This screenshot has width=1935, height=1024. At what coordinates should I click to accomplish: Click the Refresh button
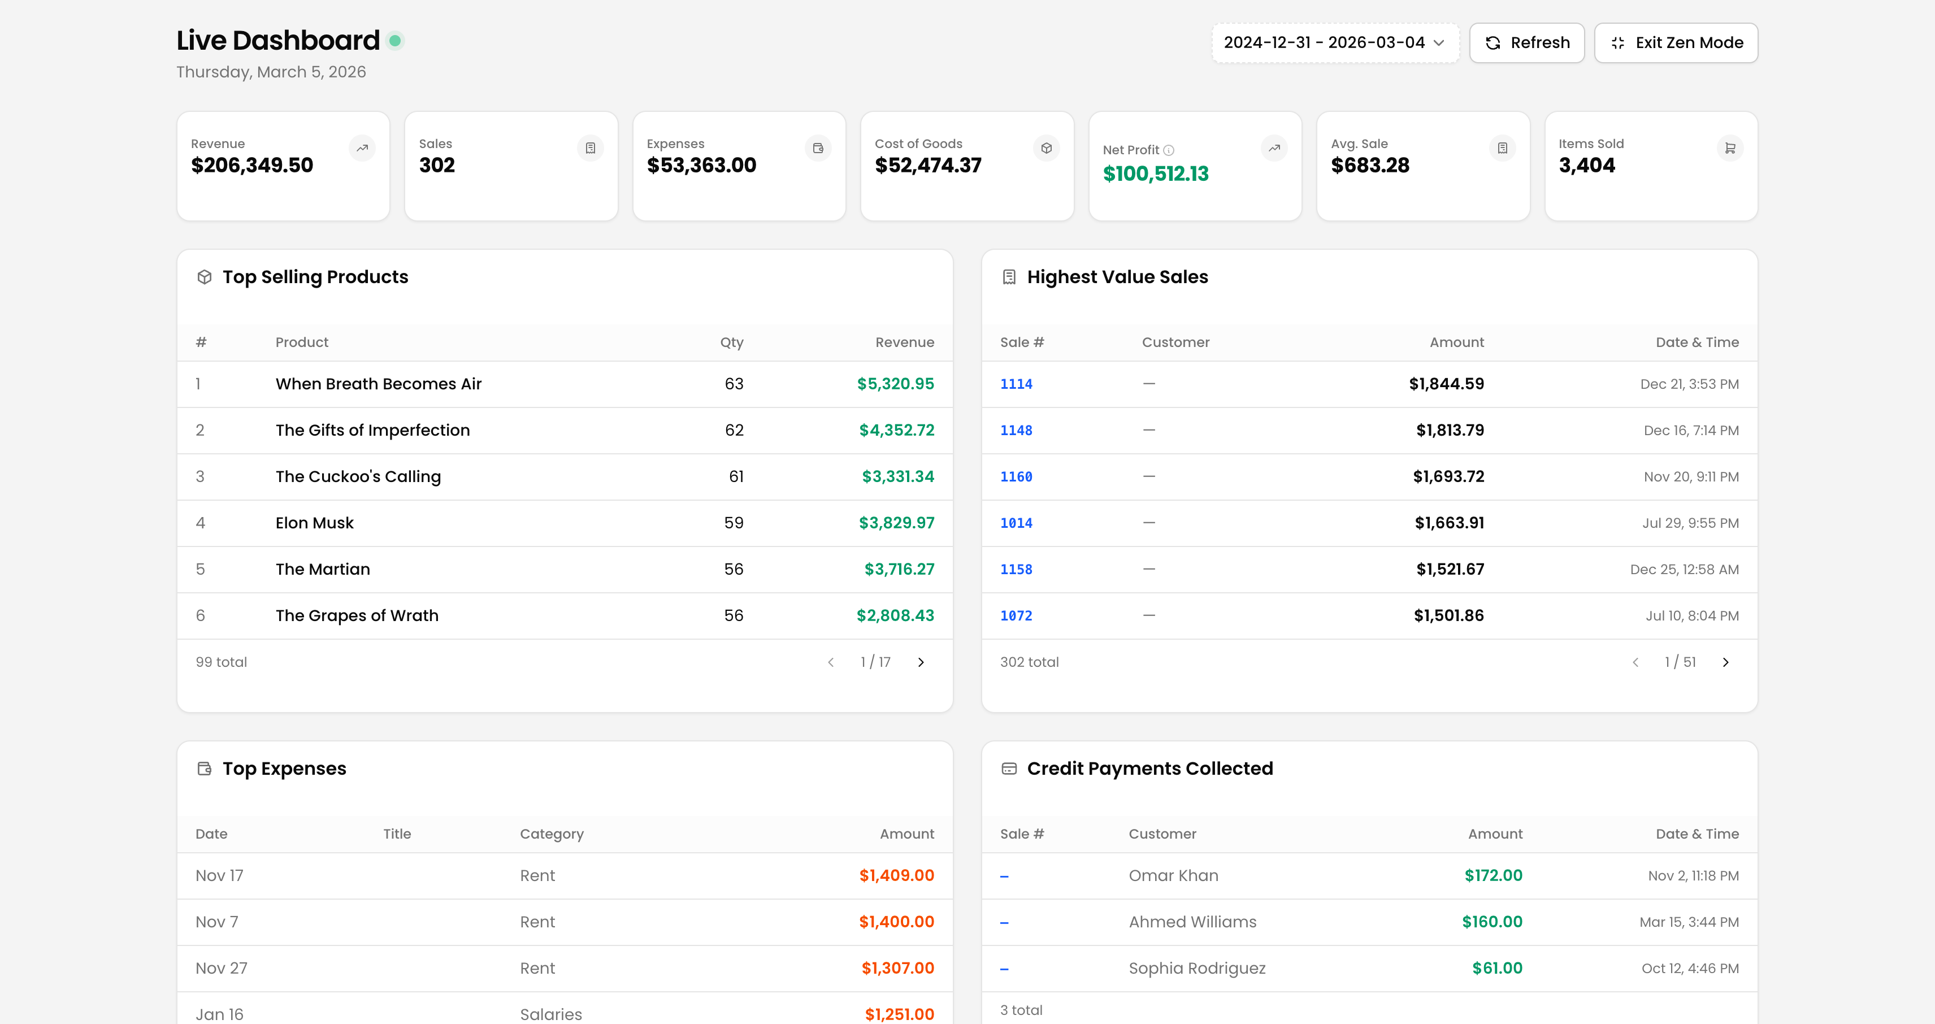coord(1526,43)
